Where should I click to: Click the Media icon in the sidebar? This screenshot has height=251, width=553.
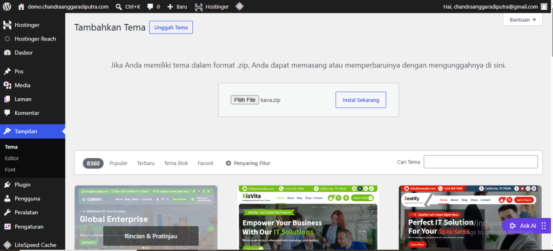(x=7, y=85)
